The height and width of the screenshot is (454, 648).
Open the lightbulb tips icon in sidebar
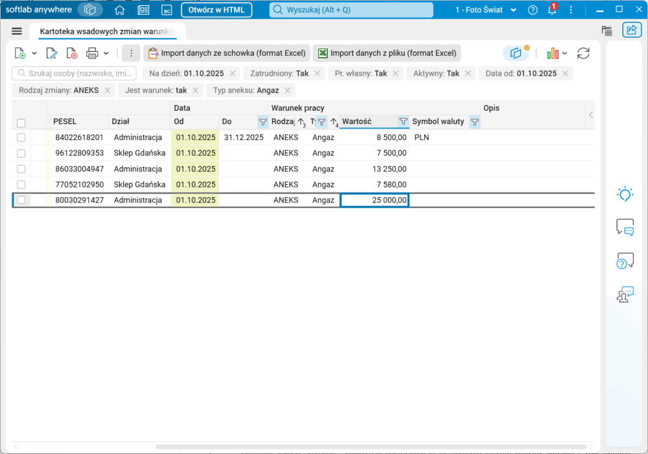(625, 194)
